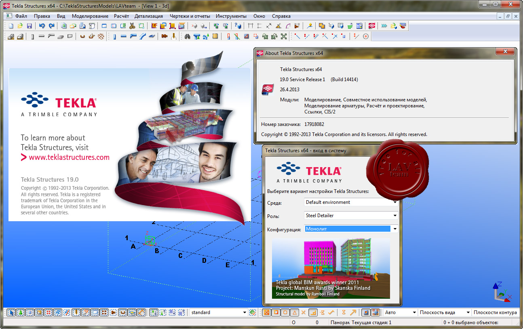The height and width of the screenshot is (329, 523).
Task: Open component catalog with binoculars icon
Action: [x=187, y=36]
